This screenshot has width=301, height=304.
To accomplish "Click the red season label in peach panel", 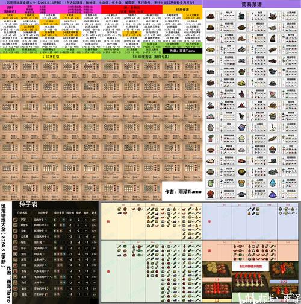I will [x=209, y=251].
